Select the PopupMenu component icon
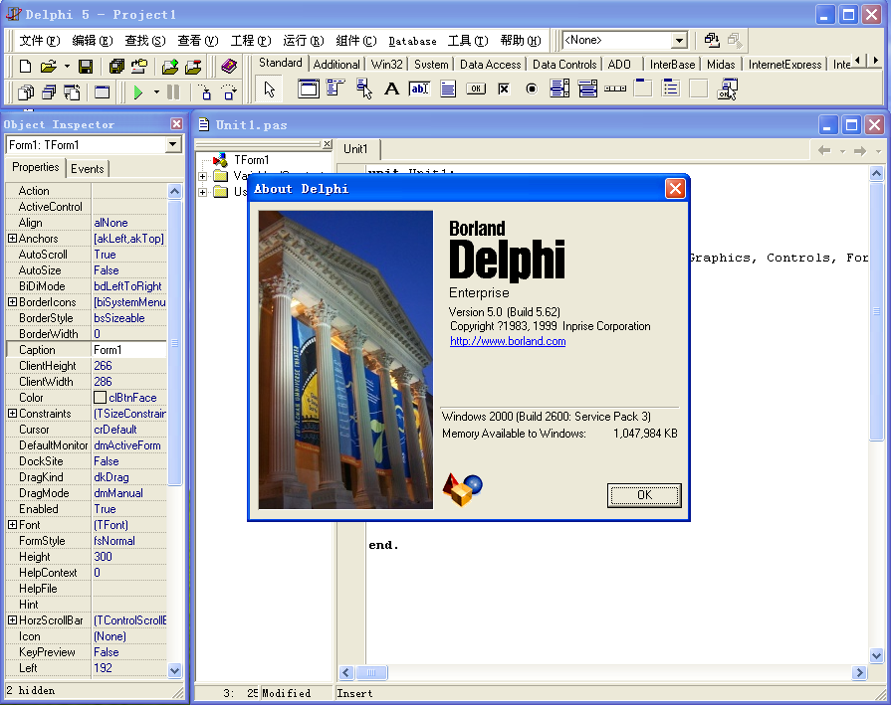 click(x=363, y=89)
